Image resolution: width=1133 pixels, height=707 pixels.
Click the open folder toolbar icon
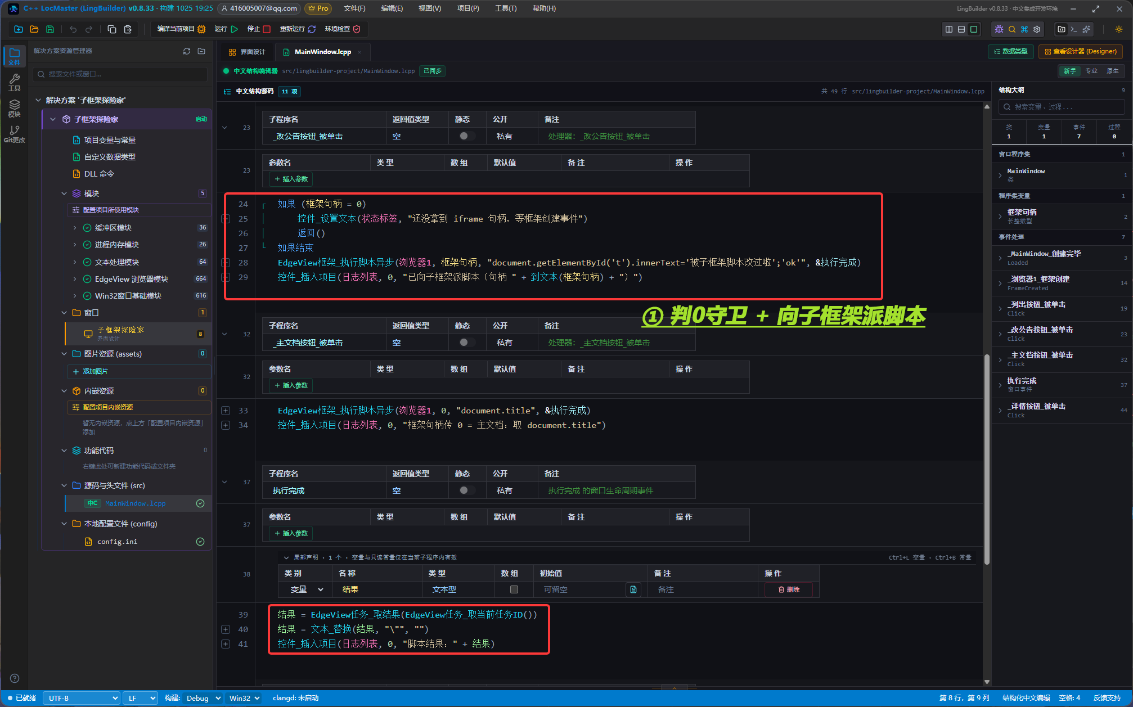34,29
